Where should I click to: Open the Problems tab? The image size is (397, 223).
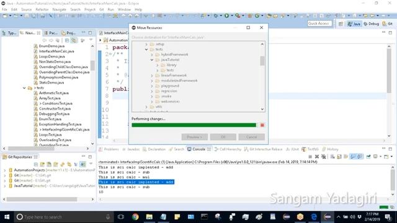[x=109, y=149]
